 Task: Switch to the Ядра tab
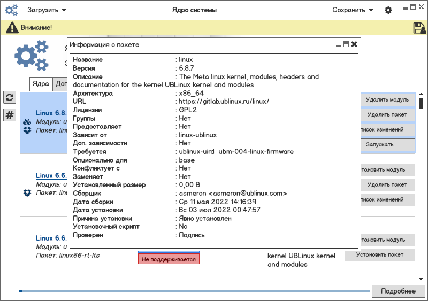pos(41,84)
